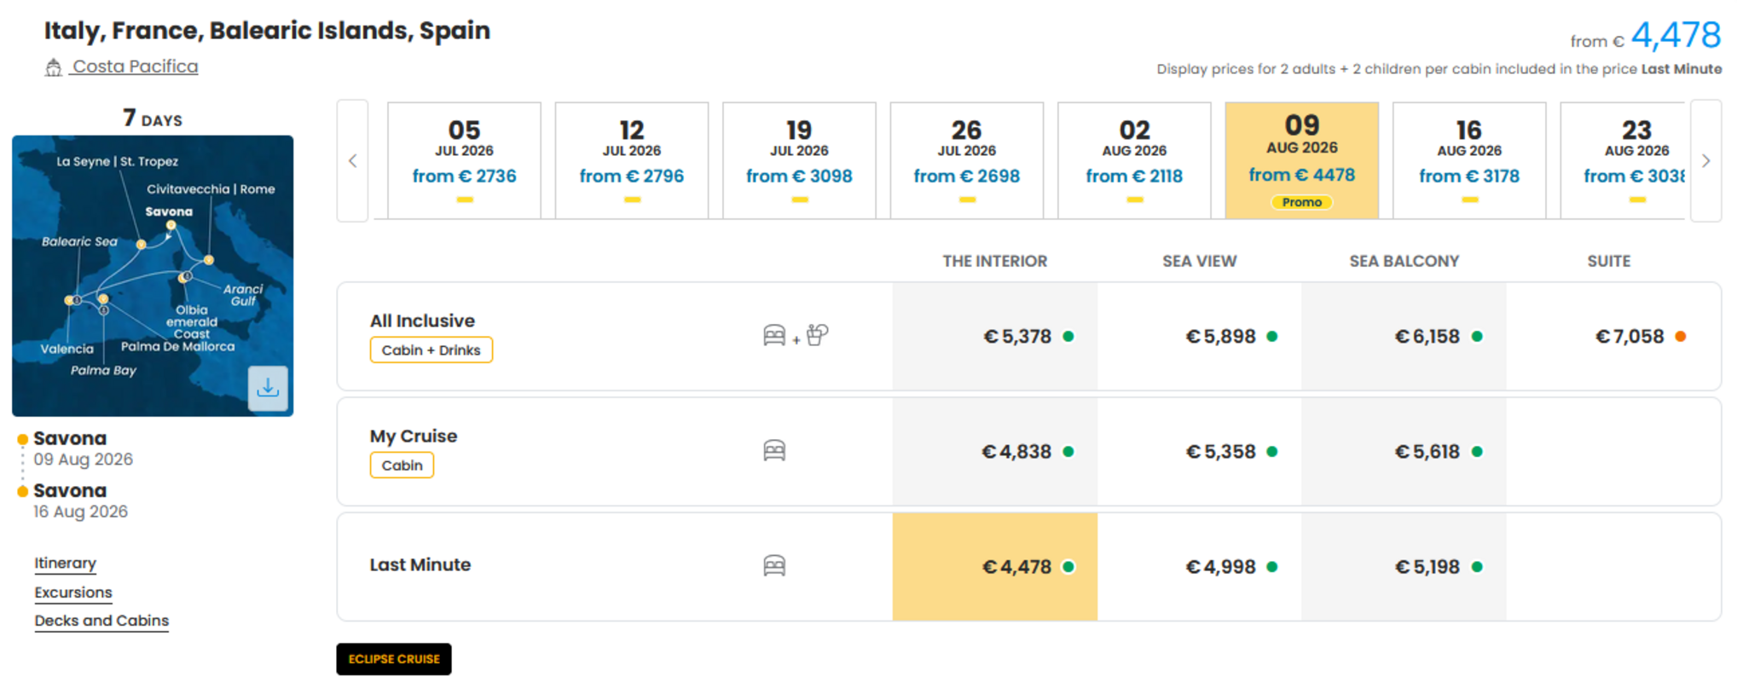Click the Sea View column header
Screen dimensions: 1737x682
(1200, 262)
